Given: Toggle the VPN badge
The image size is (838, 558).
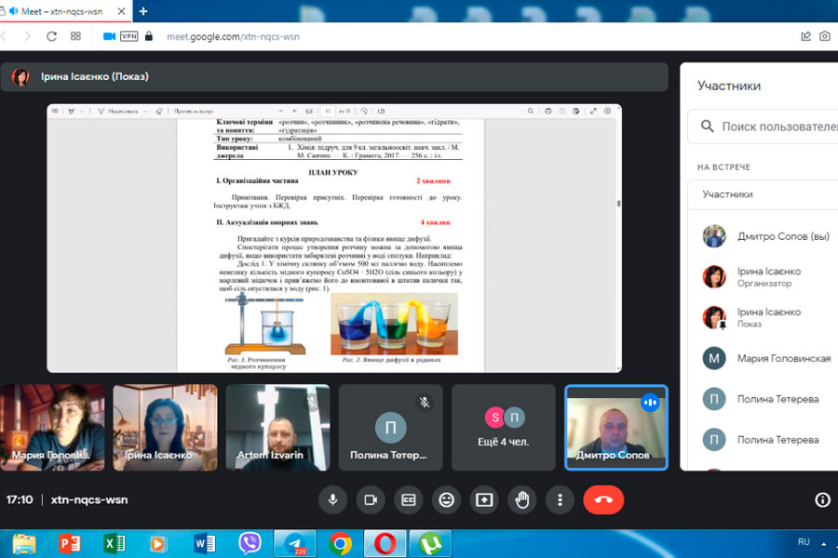Looking at the screenshot, I should tap(128, 36).
